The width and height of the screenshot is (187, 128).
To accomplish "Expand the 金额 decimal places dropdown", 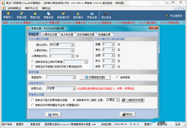I will click(x=113, y=55).
